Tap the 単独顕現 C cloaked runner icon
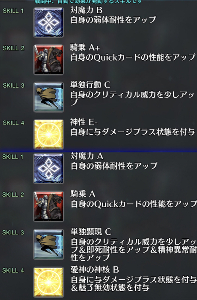The height and width of the screenshot is (300, 197). 48,244
